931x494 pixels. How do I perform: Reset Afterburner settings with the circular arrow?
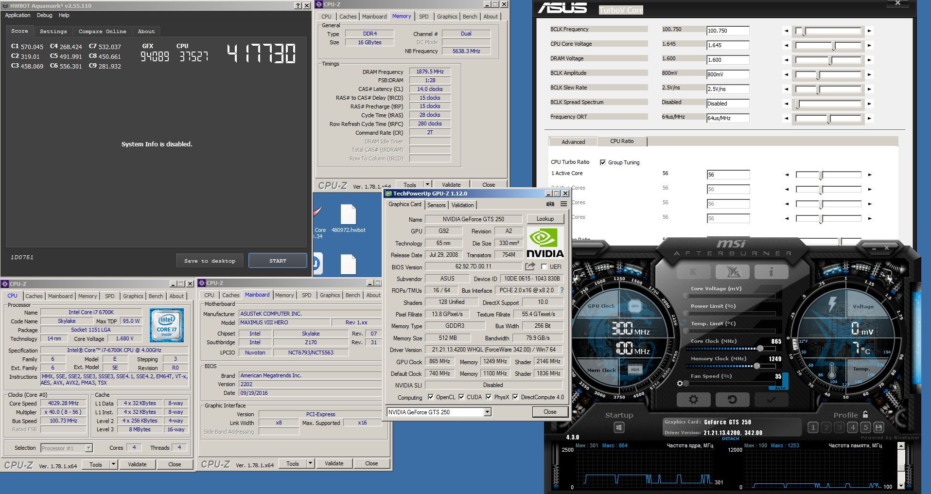[732, 400]
